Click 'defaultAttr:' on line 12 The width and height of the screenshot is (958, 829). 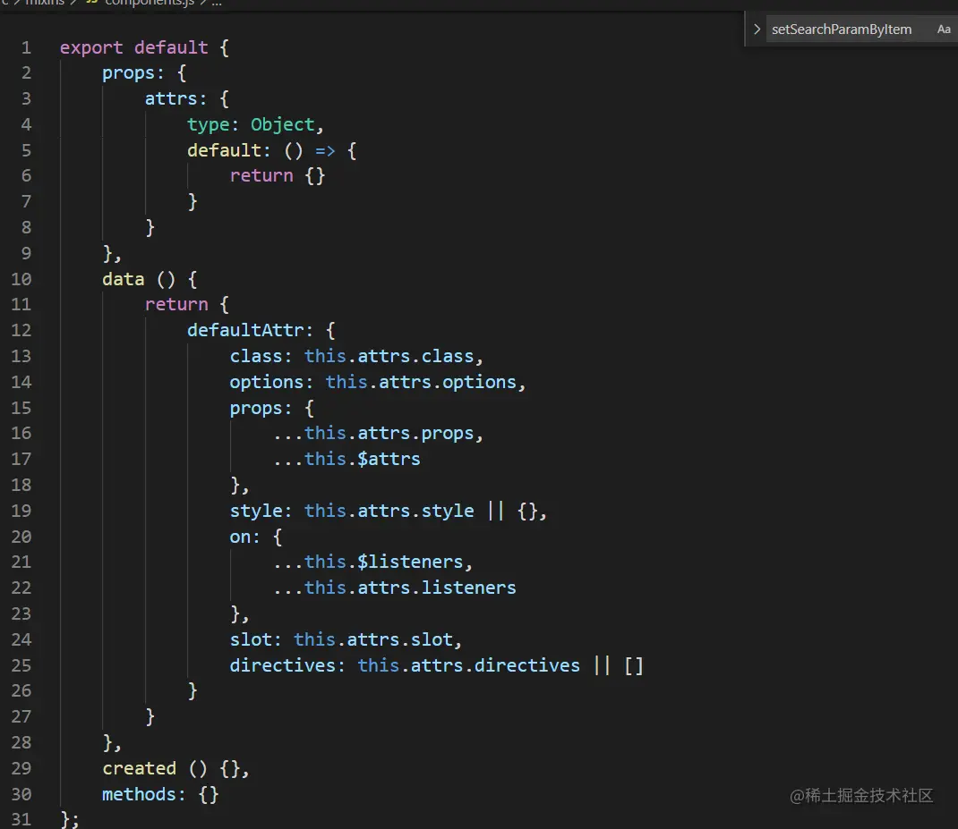[x=250, y=330]
